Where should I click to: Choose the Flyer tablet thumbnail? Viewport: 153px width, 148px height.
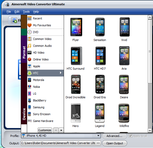point(76,27)
